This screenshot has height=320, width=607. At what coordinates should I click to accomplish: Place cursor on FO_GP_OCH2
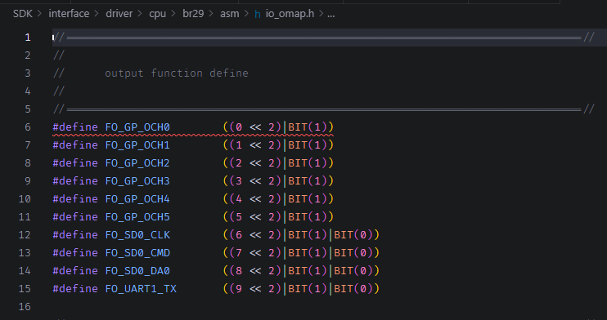pos(137,163)
